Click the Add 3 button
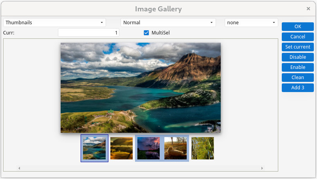This screenshot has height=179, width=317. pos(297,88)
